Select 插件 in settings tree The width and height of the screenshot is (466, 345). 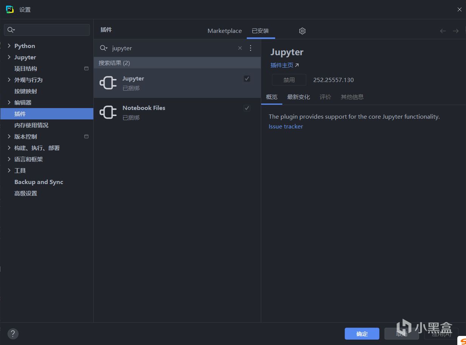47,114
